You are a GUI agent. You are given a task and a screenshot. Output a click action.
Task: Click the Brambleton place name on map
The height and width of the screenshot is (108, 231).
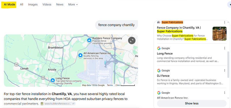tap(55, 48)
